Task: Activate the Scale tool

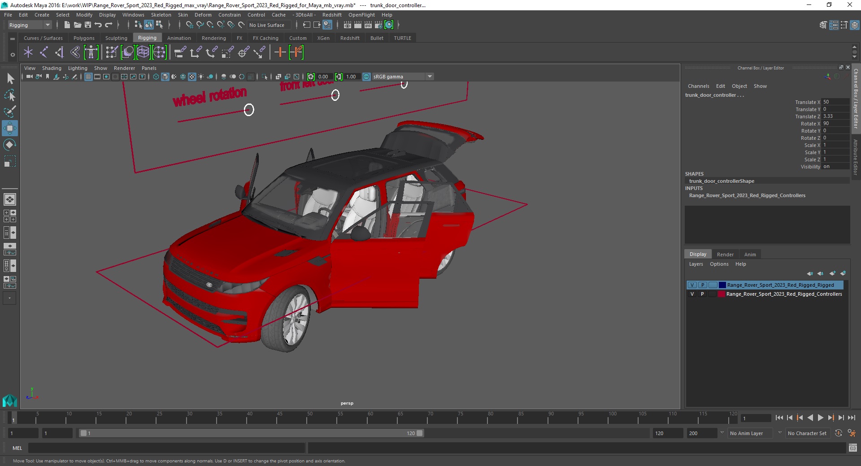Action: pyautogui.click(x=9, y=161)
